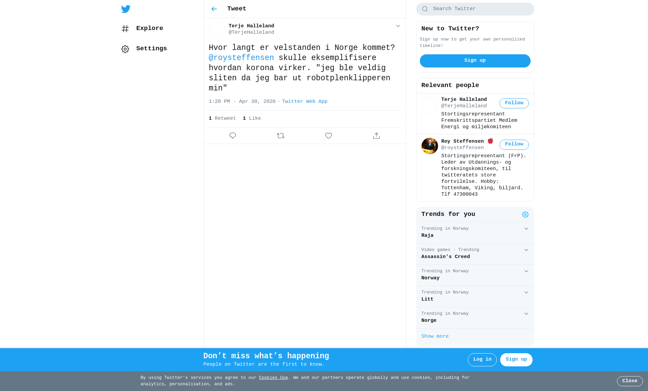
Task: Follow Roy Steffensen
Action: 514,144
